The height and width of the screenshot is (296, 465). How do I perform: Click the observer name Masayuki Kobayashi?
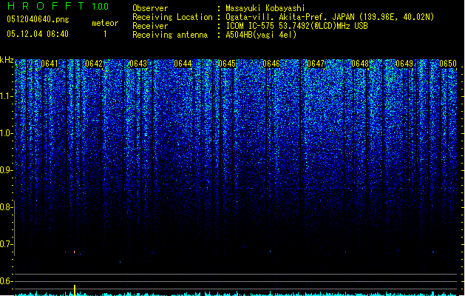(265, 8)
